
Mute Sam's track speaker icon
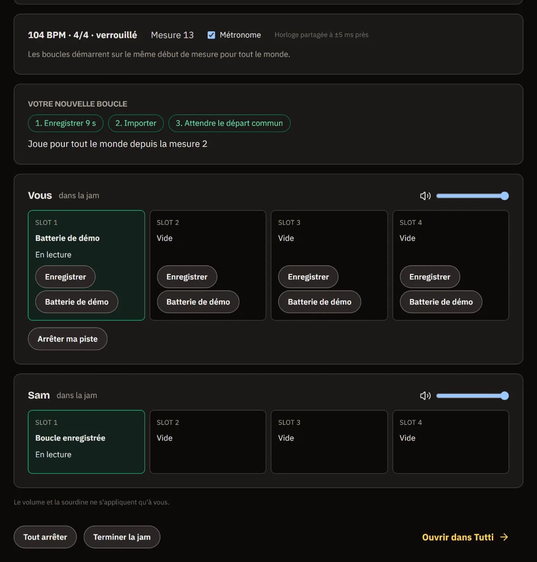coord(425,395)
